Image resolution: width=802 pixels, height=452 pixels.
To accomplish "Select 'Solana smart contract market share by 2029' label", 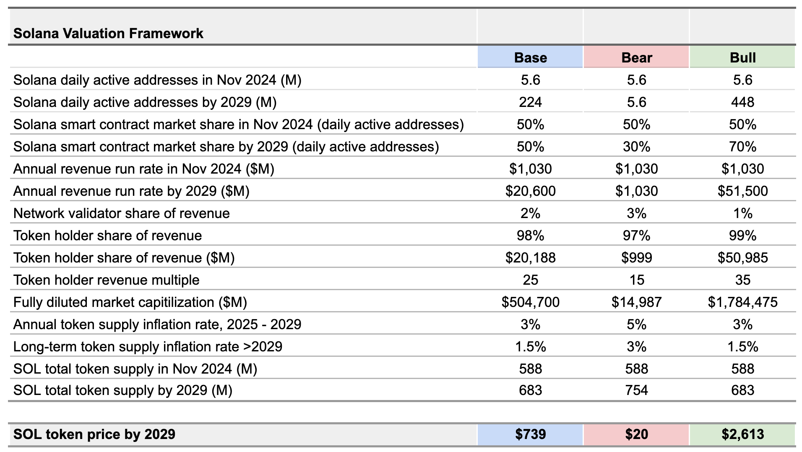I will (226, 146).
